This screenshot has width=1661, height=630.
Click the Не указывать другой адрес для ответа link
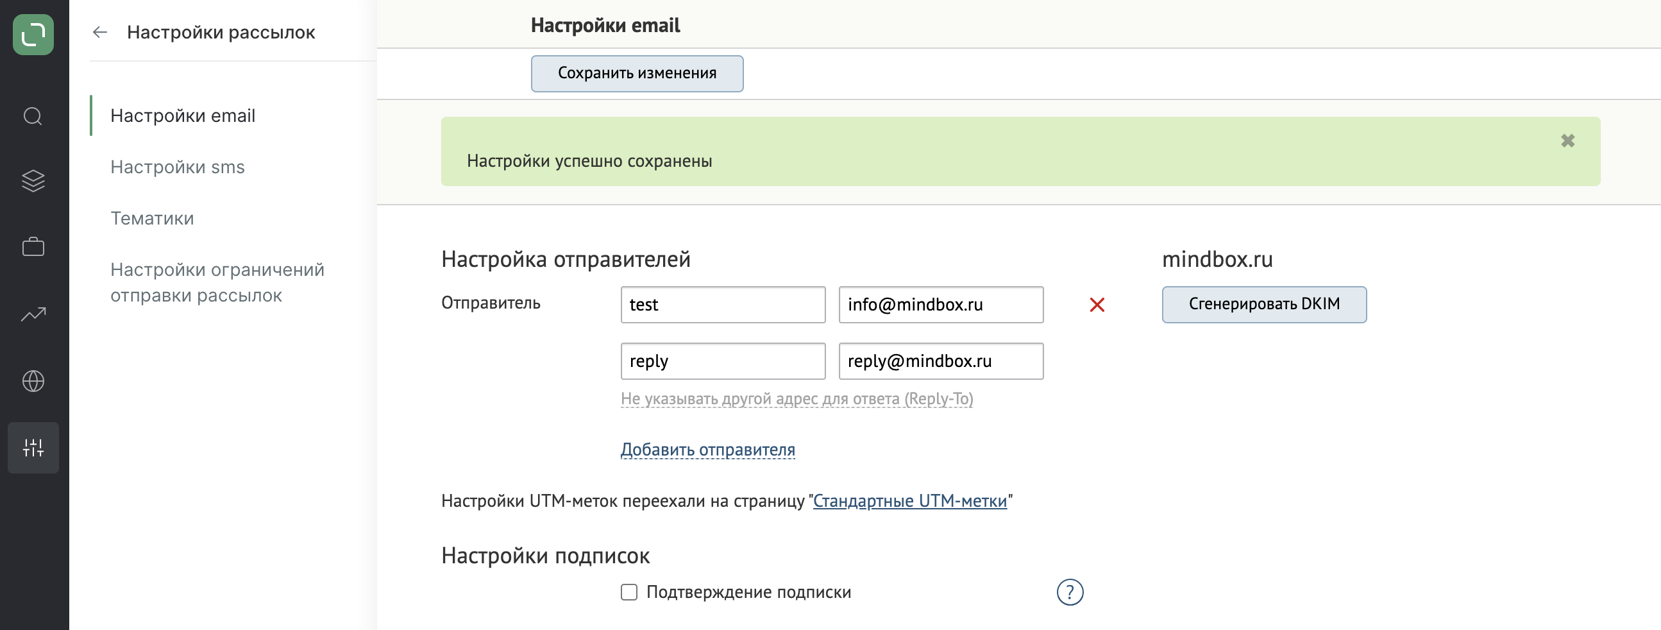(x=797, y=399)
